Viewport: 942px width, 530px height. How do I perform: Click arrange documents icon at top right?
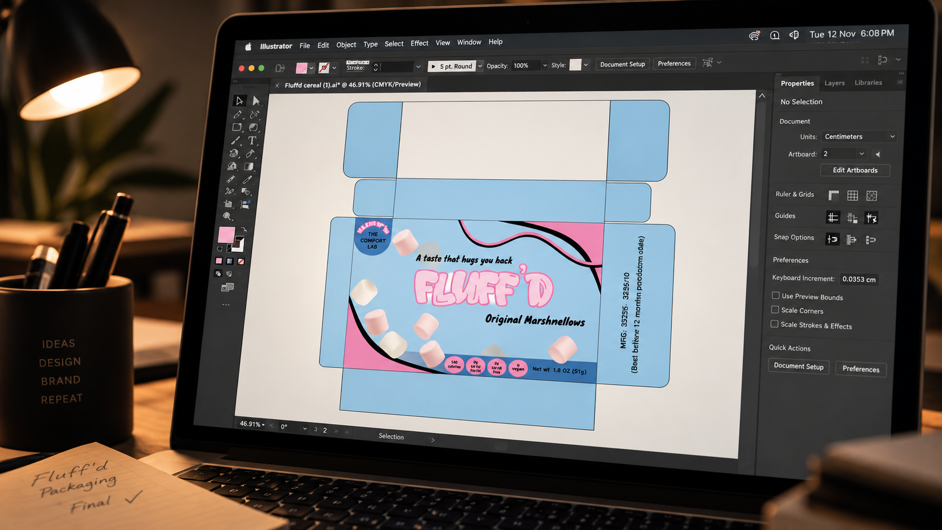click(865, 60)
